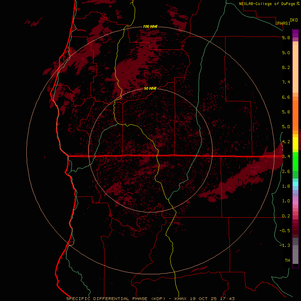Select the -1.3 legend value

(285, 245)
